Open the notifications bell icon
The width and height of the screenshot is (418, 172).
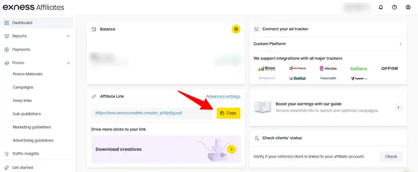[x=381, y=7]
